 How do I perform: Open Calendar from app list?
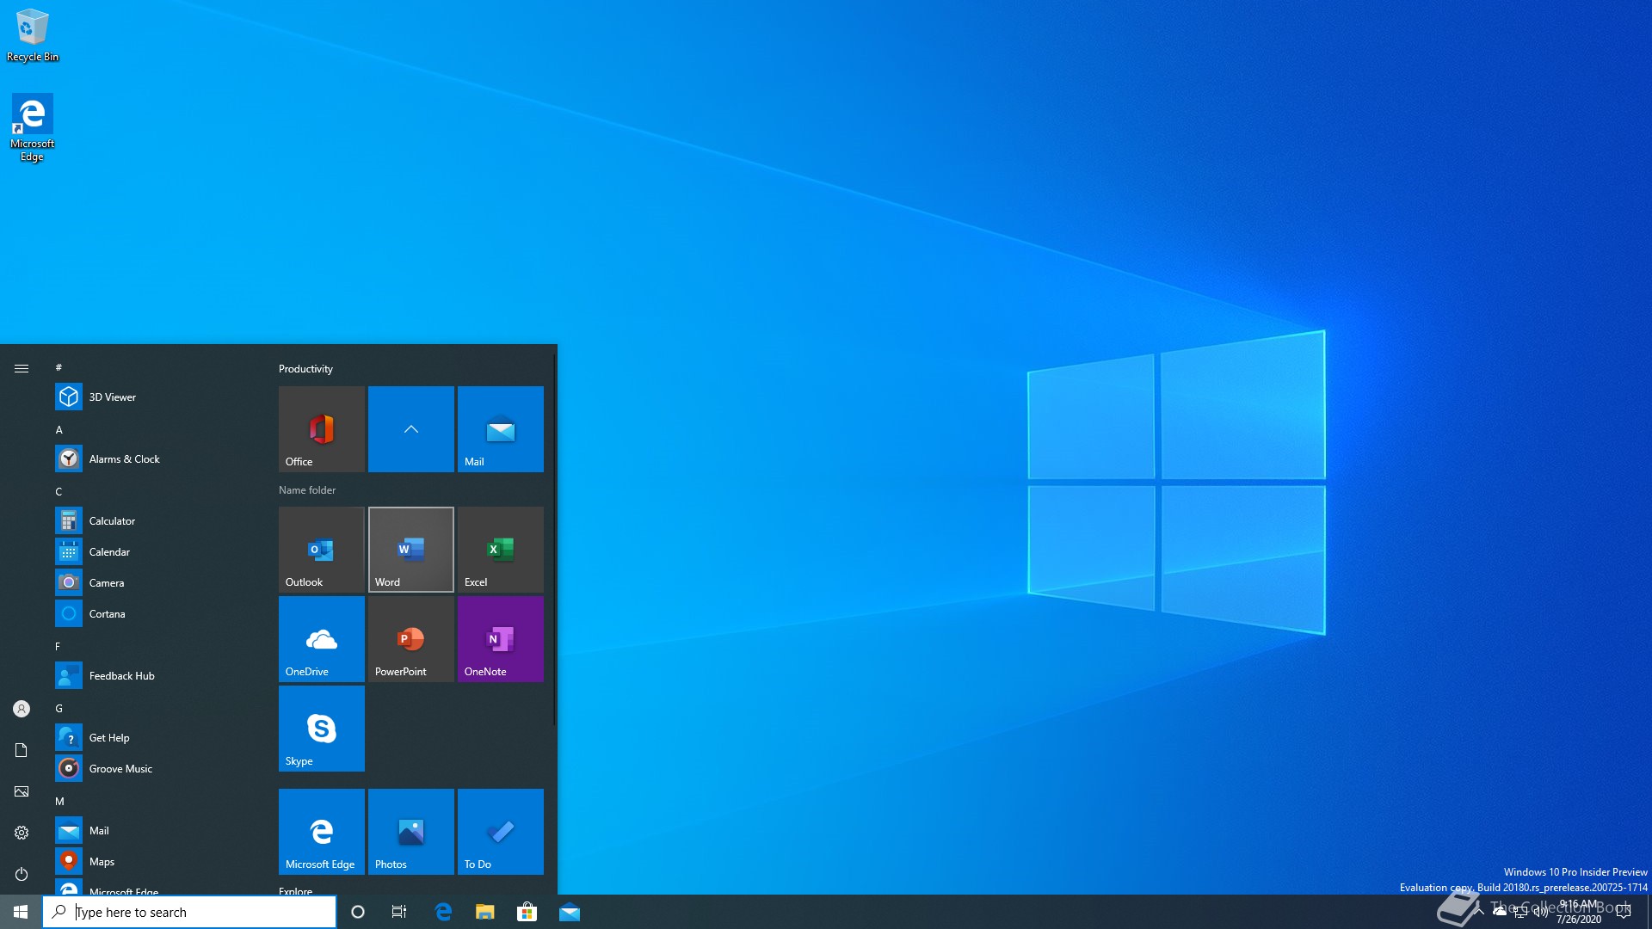(155, 551)
